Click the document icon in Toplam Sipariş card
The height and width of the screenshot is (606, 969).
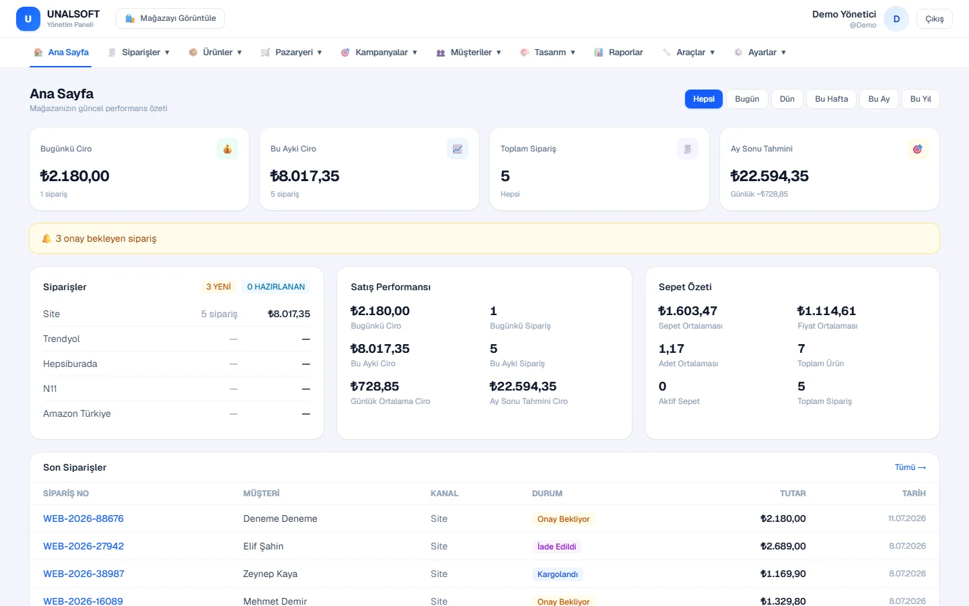coord(688,149)
